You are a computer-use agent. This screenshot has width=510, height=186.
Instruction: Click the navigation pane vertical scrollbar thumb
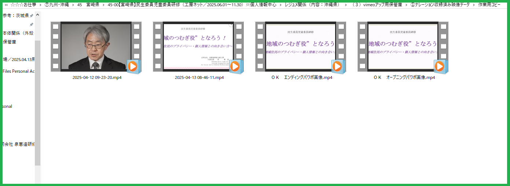(38, 102)
